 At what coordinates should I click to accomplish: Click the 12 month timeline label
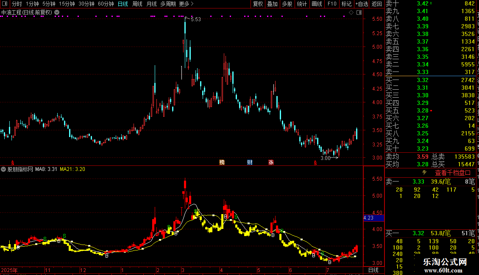click(83, 270)
